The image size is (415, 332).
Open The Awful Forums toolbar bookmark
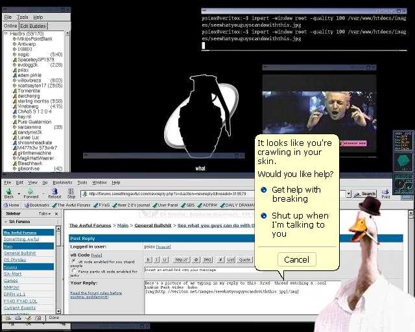(x=71, y=205)
